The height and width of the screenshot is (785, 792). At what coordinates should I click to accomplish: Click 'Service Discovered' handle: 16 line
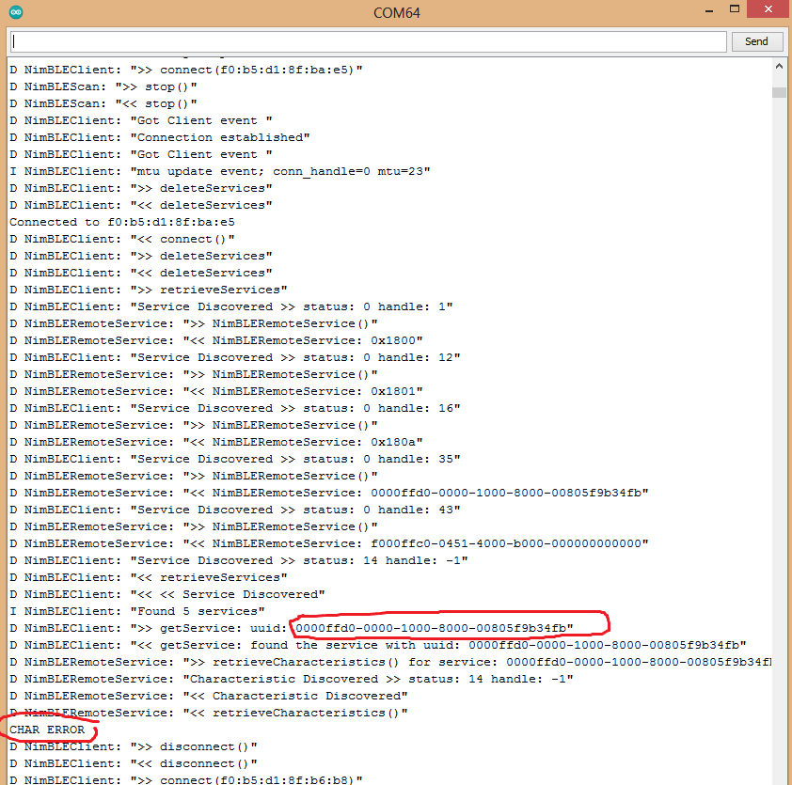[x=235, y=408]
